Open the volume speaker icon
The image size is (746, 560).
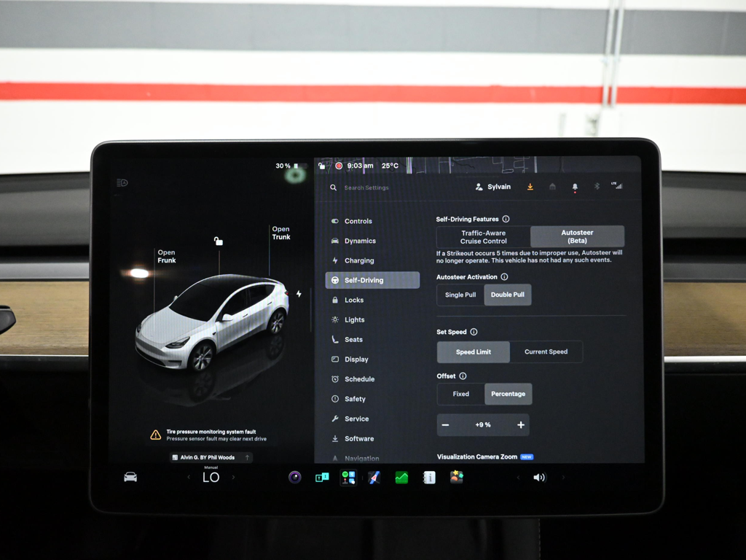(540, 477)
